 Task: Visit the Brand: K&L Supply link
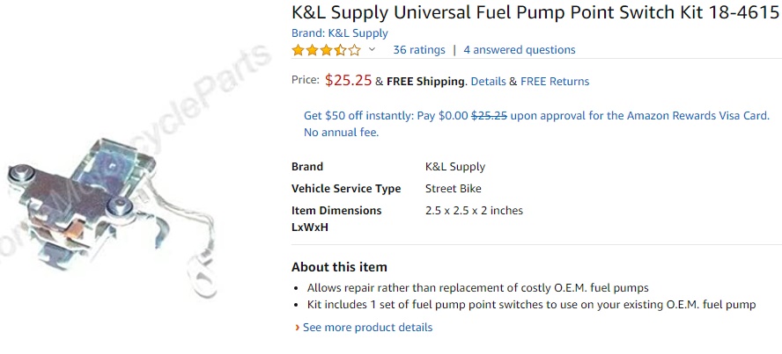339,33
